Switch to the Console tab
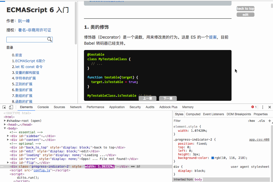 click(x=43, y=107)
